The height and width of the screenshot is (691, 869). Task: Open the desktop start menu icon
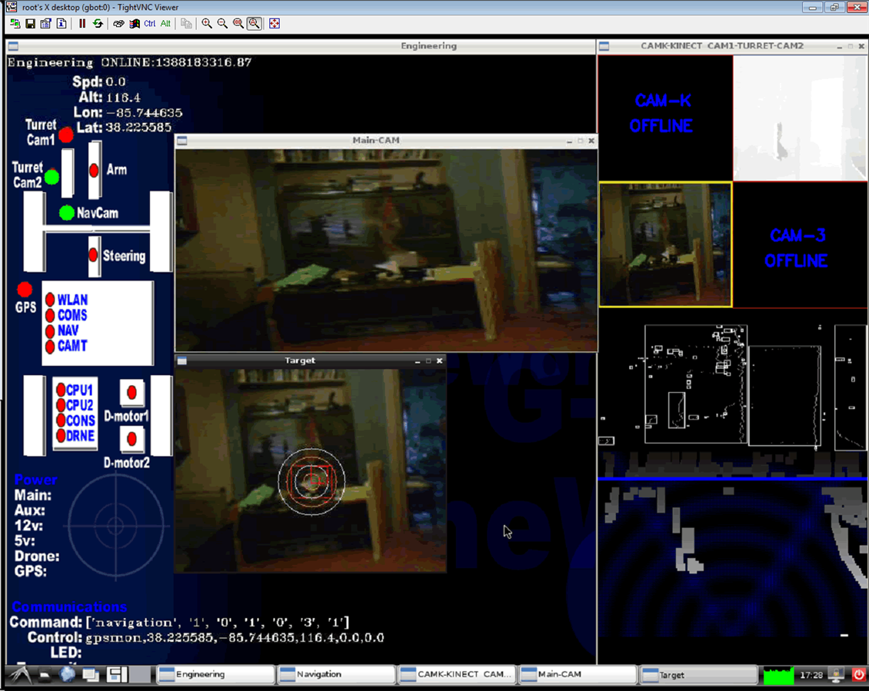pyautogui.click(x=21, y=674)
